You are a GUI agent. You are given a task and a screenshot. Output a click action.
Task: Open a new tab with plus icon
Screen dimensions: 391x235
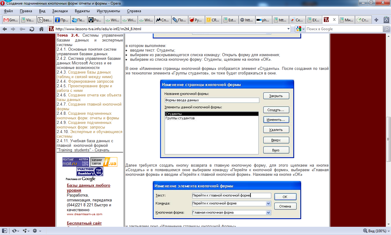tap(376, 20)
